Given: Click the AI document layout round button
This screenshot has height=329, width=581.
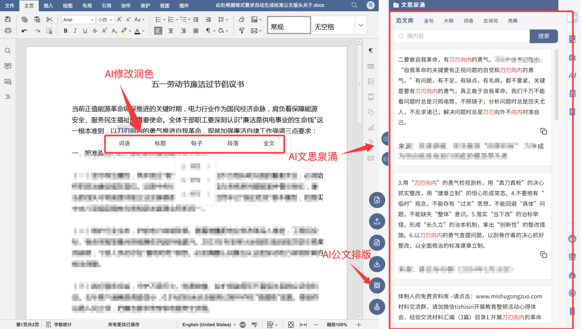Looking at the screenshot, I should coord(377,285).
